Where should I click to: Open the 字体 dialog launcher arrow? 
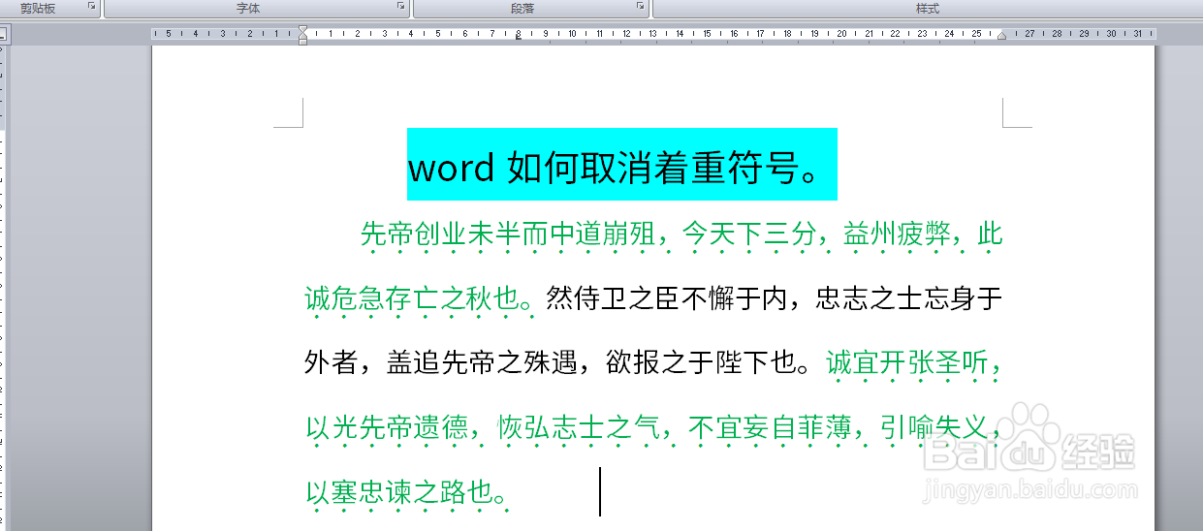point(400,7)
